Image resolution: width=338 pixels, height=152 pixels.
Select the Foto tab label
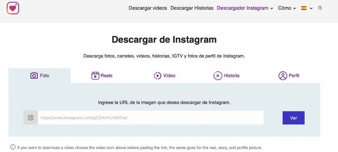[45, 76]
